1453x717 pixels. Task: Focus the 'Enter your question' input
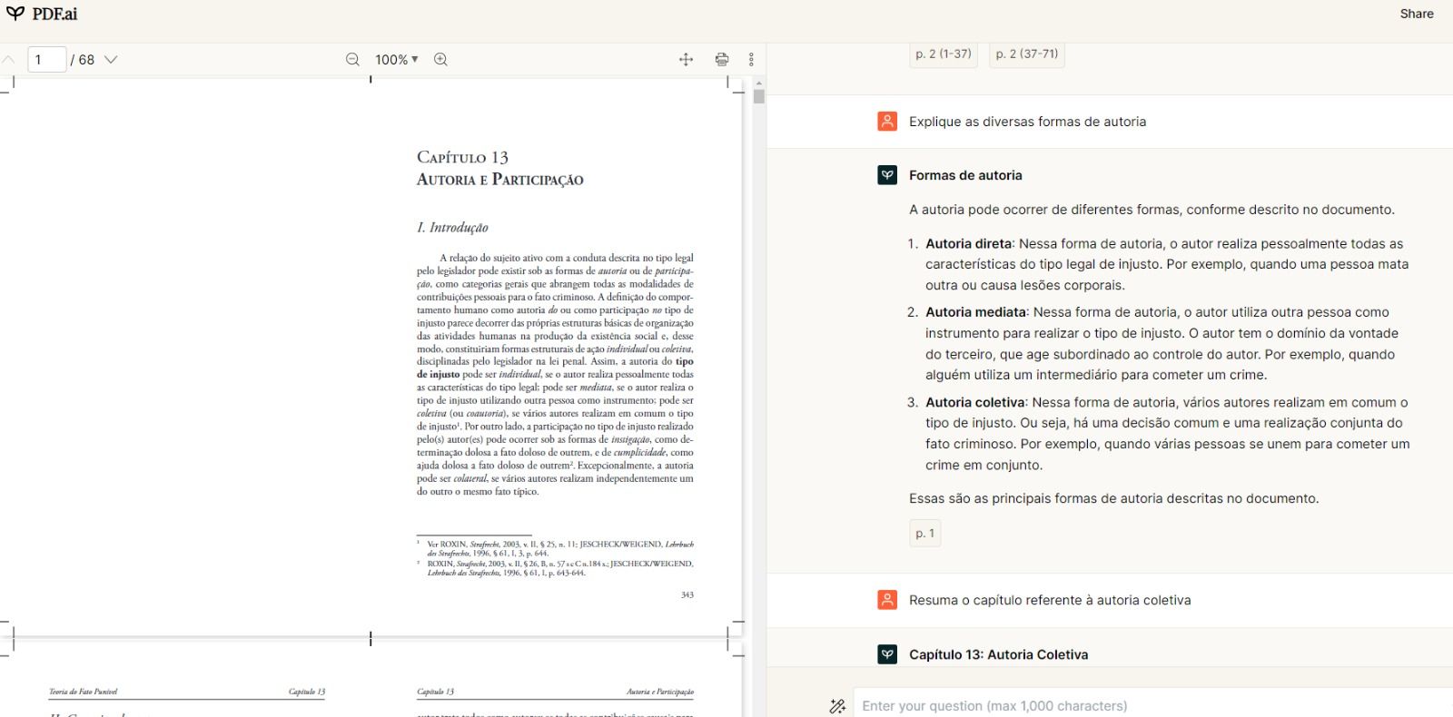1153,706
